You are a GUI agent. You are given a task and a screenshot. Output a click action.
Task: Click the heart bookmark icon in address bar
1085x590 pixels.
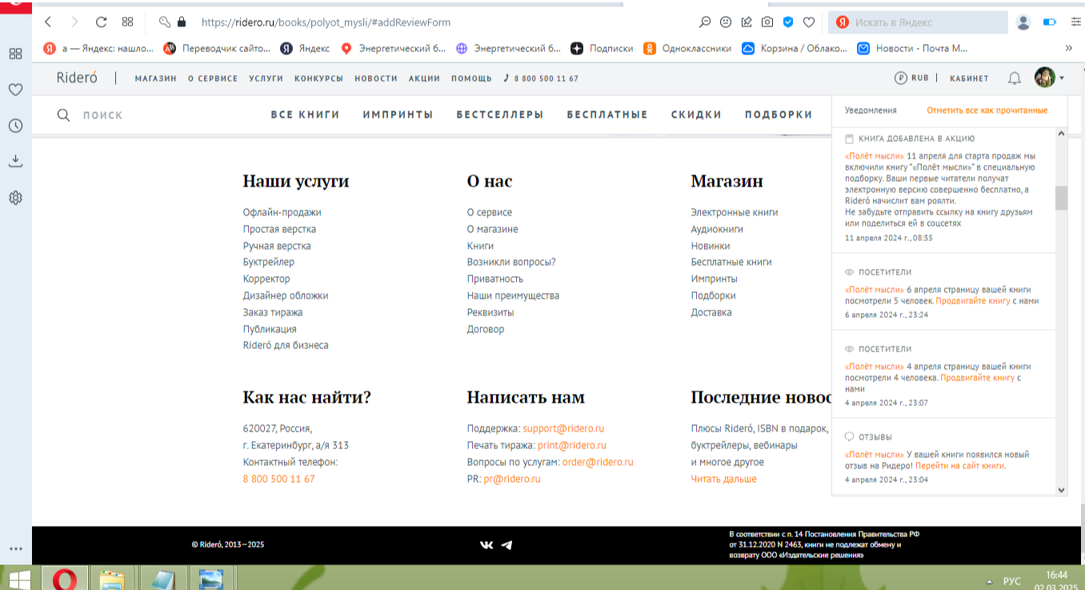809,22
